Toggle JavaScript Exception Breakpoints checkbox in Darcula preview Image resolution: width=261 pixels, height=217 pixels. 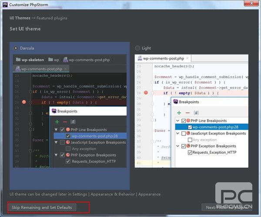click(x=62, y=142)
